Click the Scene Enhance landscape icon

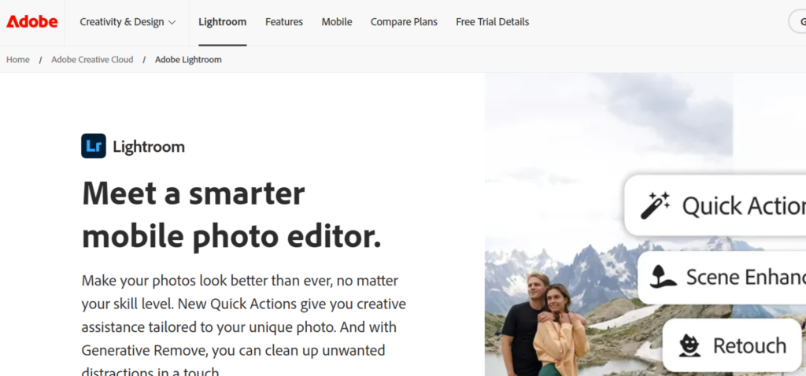(664, 276)
